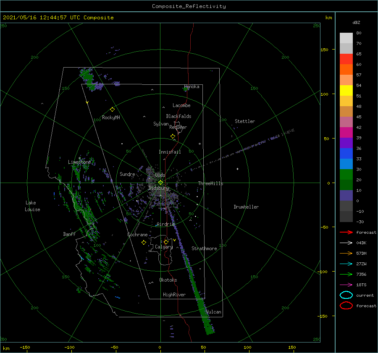The image size is (378, 353).
Task: Click the Airdrie city label
Action: [165, 224]
